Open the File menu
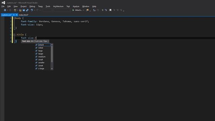 coord(3,6)
